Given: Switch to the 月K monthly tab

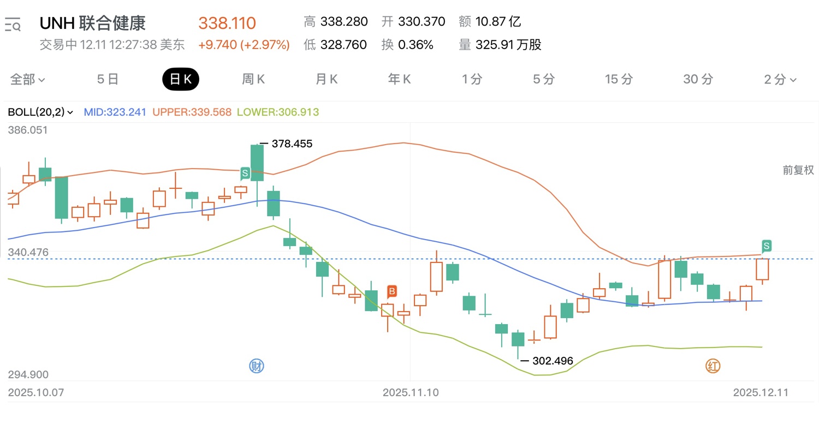Looking at the screenshot, I should point(327,80).
